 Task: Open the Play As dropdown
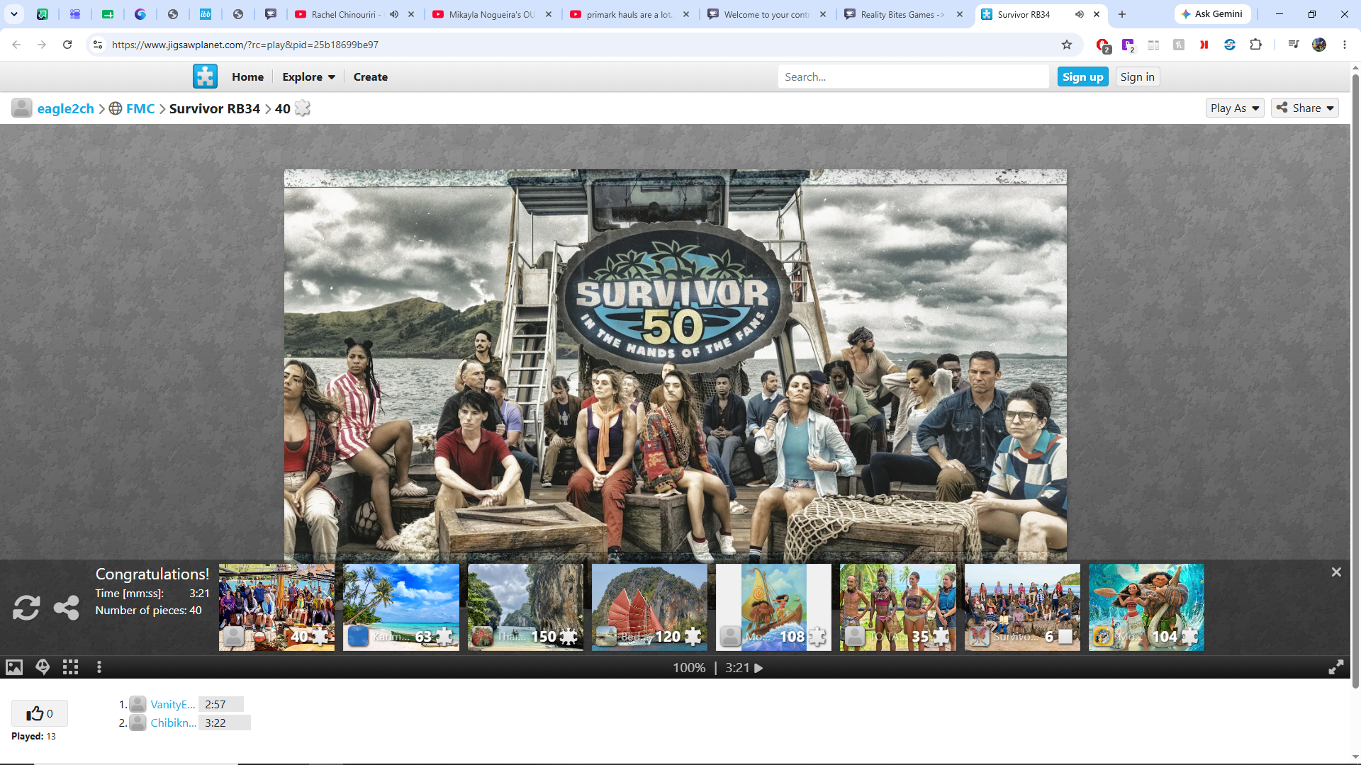tap(1235, 108)
